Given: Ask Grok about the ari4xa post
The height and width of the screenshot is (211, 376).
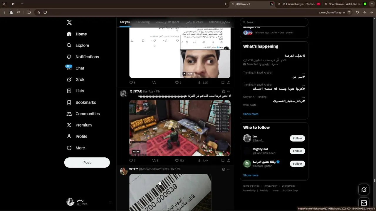Looking at the screenshot, I should tap(224, 91).
